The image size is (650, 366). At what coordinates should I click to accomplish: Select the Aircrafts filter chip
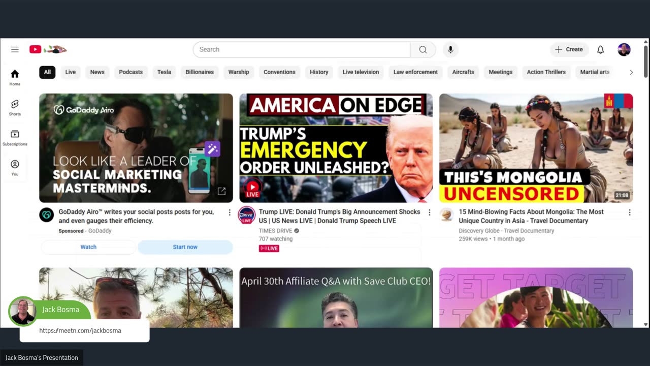pos(463,72)
